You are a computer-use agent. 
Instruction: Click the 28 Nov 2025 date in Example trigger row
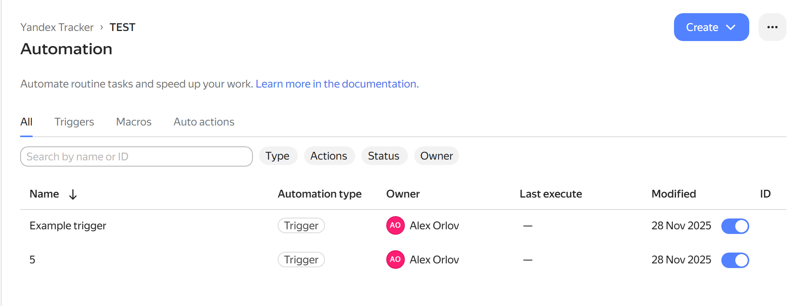tap(681, 225)
